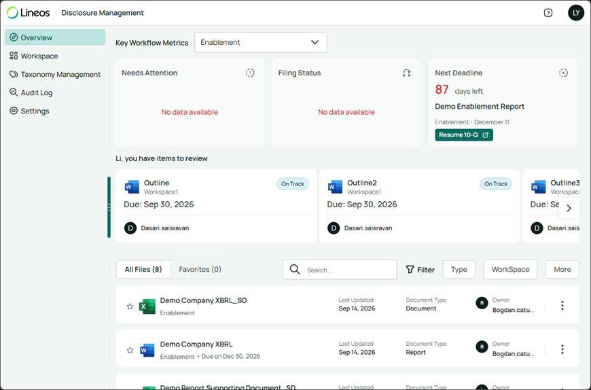
Task: Click owner avatar on the Demo Company XBRL Report row
Action: 482,347
